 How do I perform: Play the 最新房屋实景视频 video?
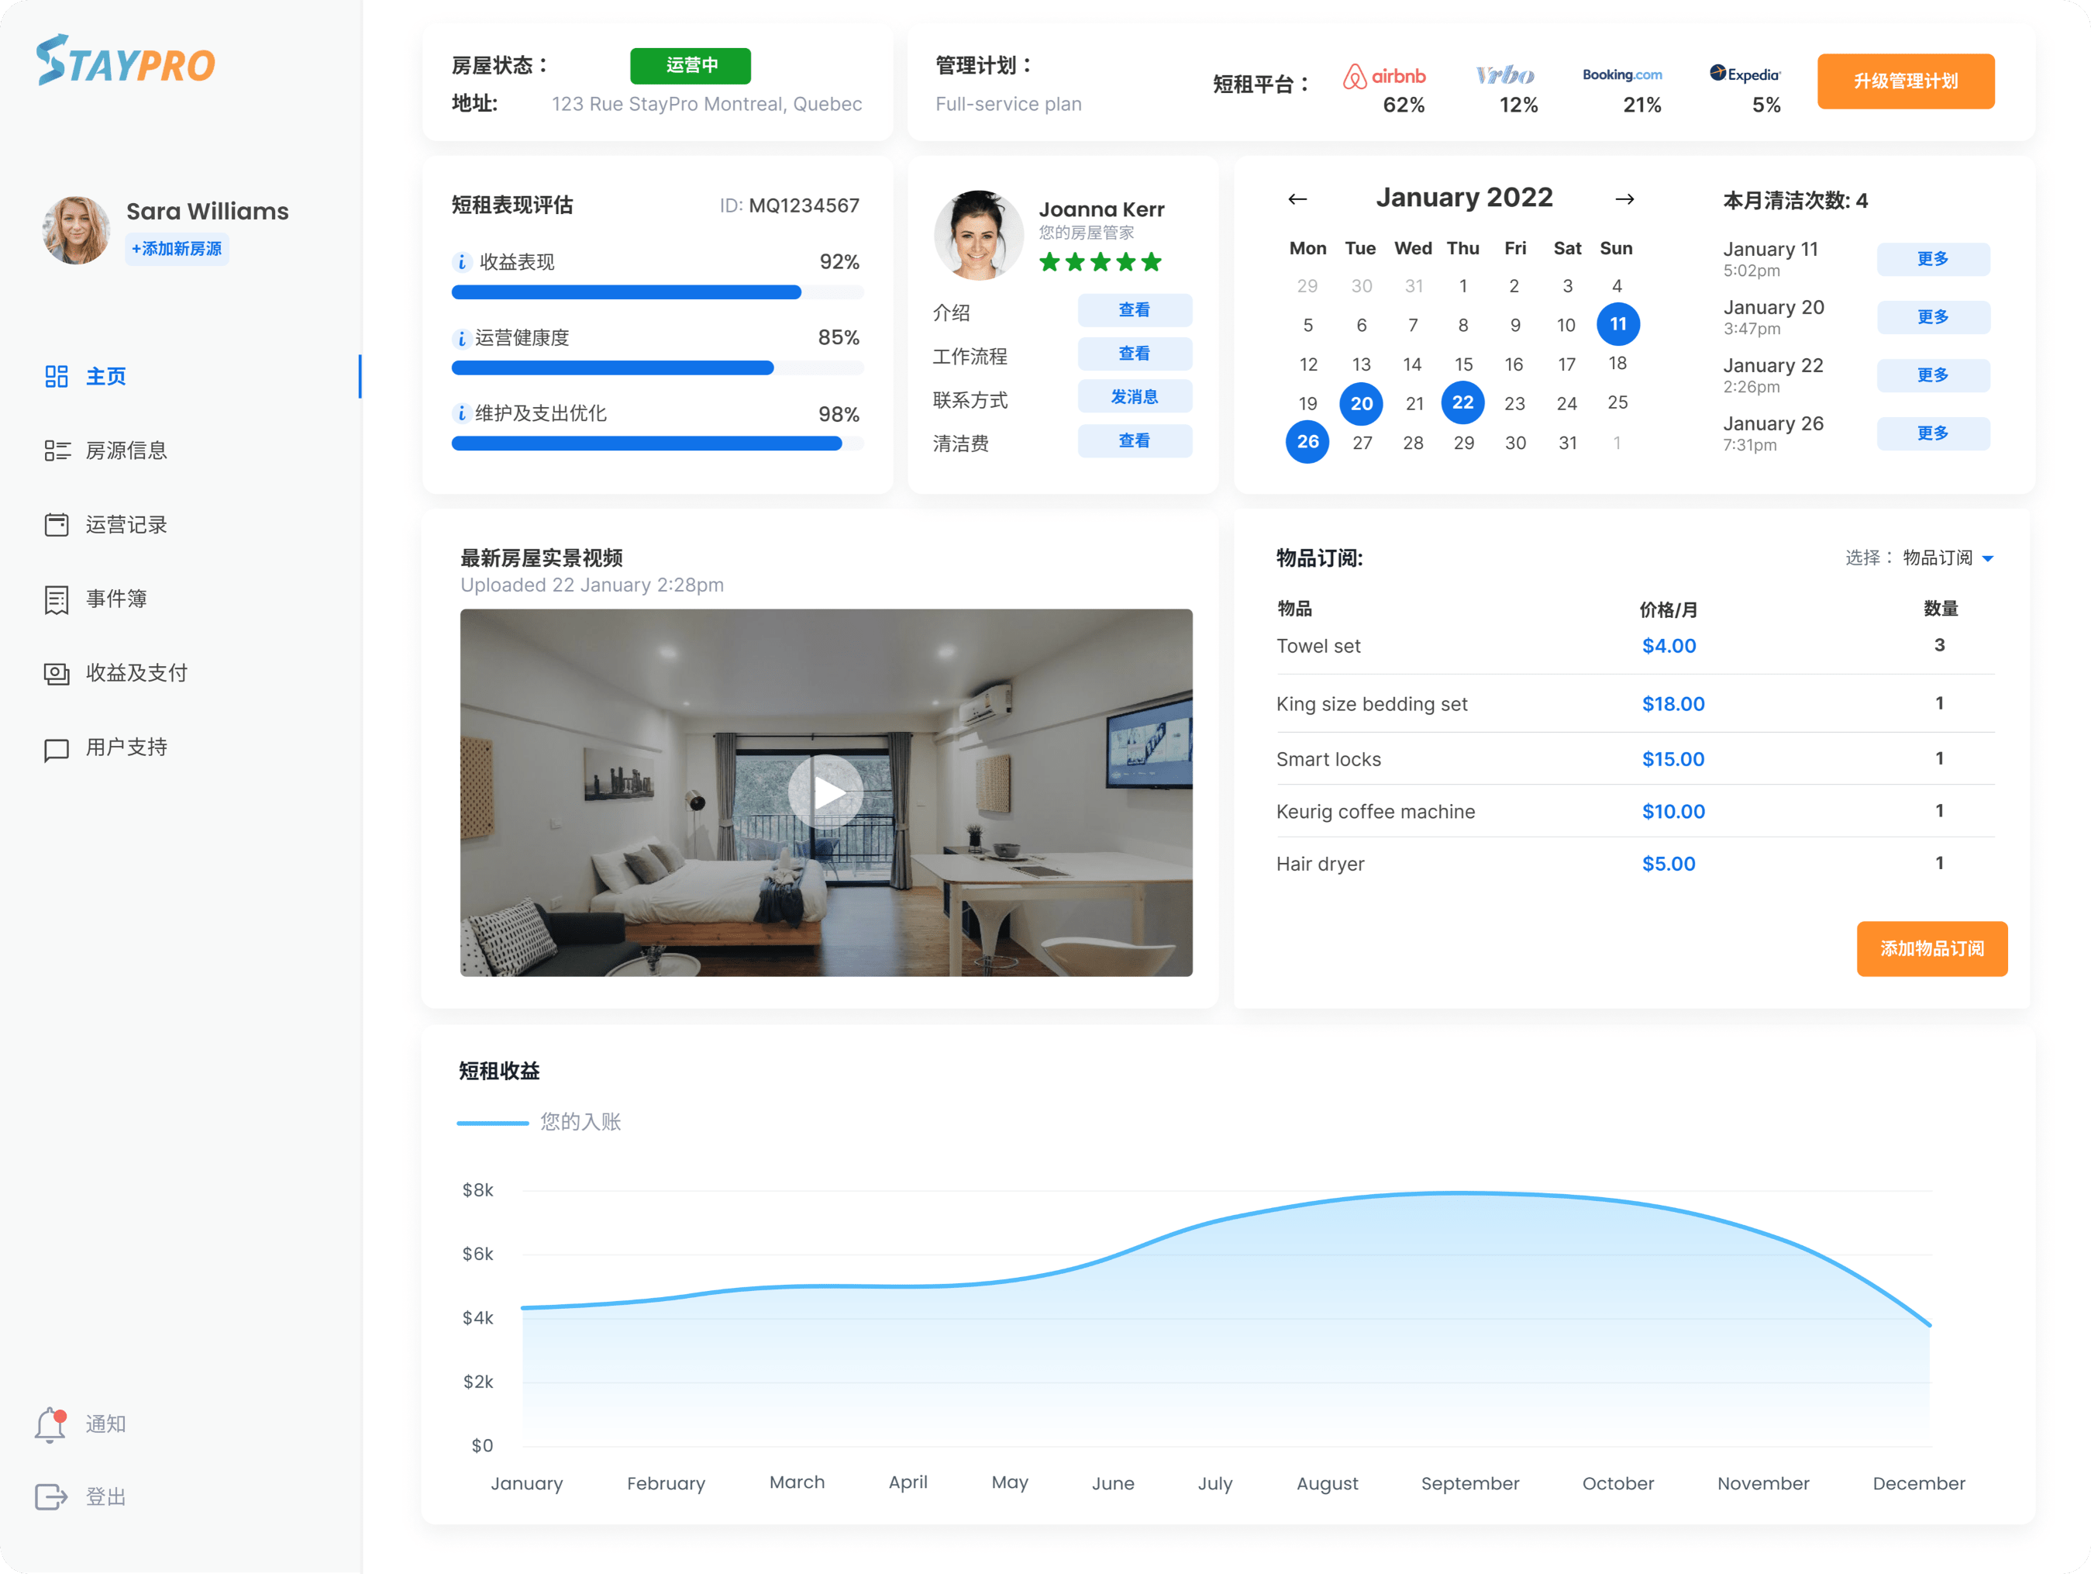click(x=825, y=792)
